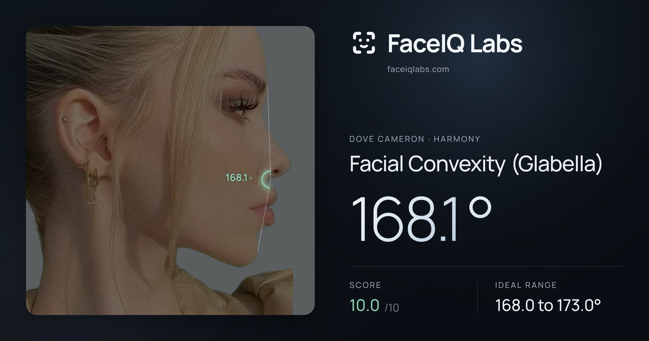Click the FaceIQ Labs face-scan logo icon
The height and width of the screenshot is (341, 649).
pos(364,43)
